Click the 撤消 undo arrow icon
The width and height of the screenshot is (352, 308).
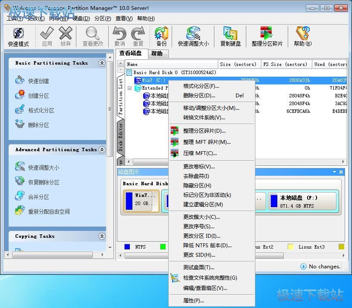(119, 34)
